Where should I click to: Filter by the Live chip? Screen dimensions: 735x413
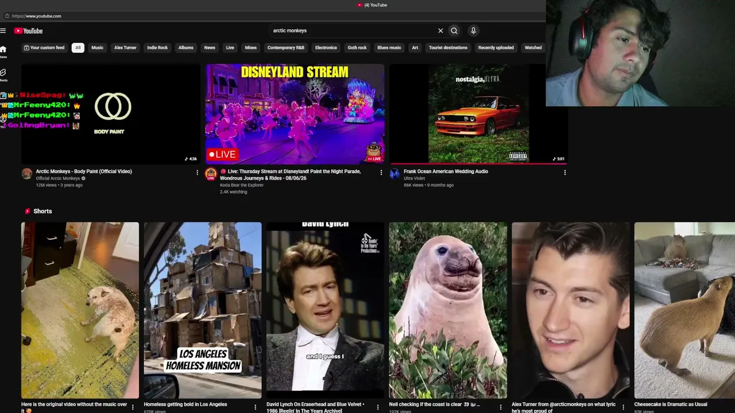(x=230, y=48)
